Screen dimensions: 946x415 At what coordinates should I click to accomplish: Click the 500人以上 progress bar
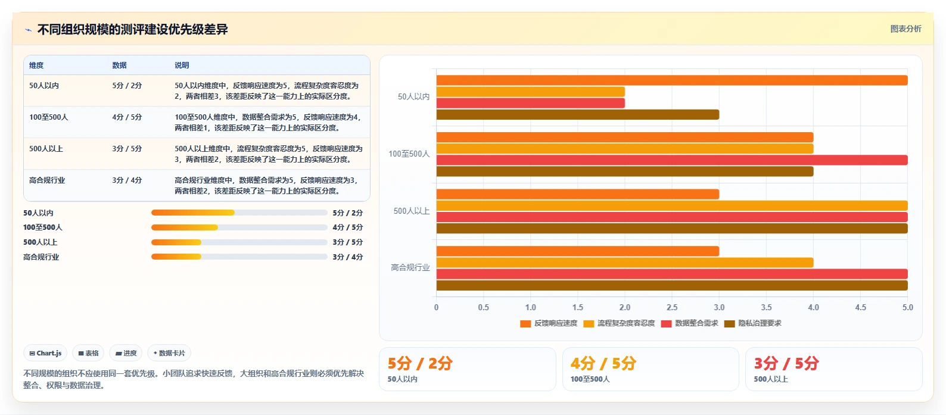pyautogui.click(x=239, y=242)
